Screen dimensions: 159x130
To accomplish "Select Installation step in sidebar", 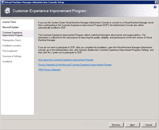I will tap(7, 62).
